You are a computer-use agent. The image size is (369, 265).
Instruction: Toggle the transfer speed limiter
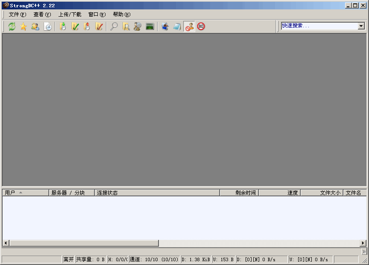[x=200, y=26]
